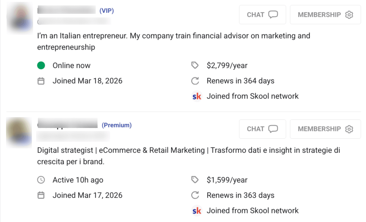This screenshot has width=366, height=222.
Task: Click the renewal arrow icon beside 'Renews in 364 days'
Action: tap(195, 81)
